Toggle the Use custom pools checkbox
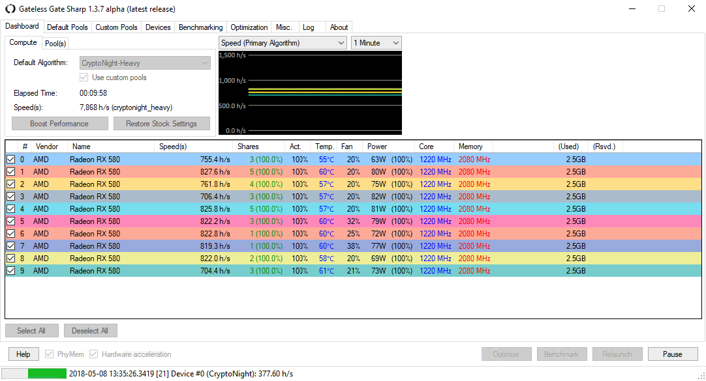Screen dimensions: 706x381 [84, 78]
